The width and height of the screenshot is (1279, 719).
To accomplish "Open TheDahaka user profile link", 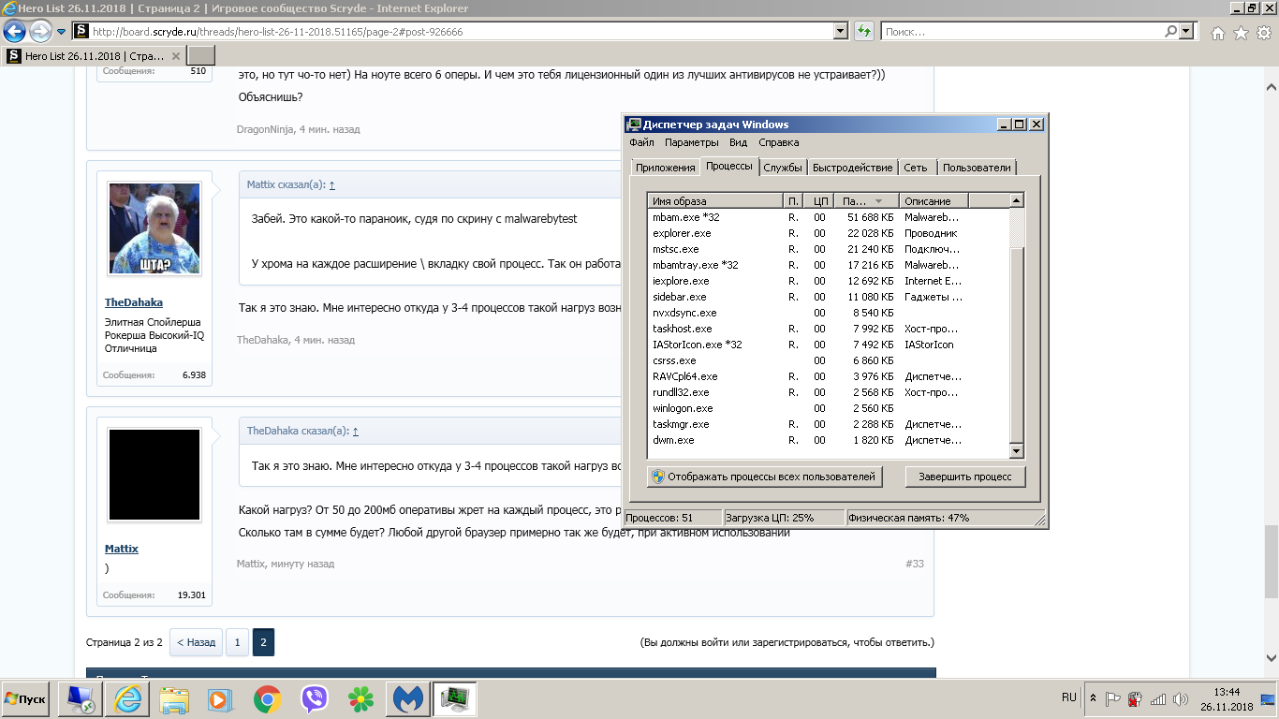I will coord(134,302).
